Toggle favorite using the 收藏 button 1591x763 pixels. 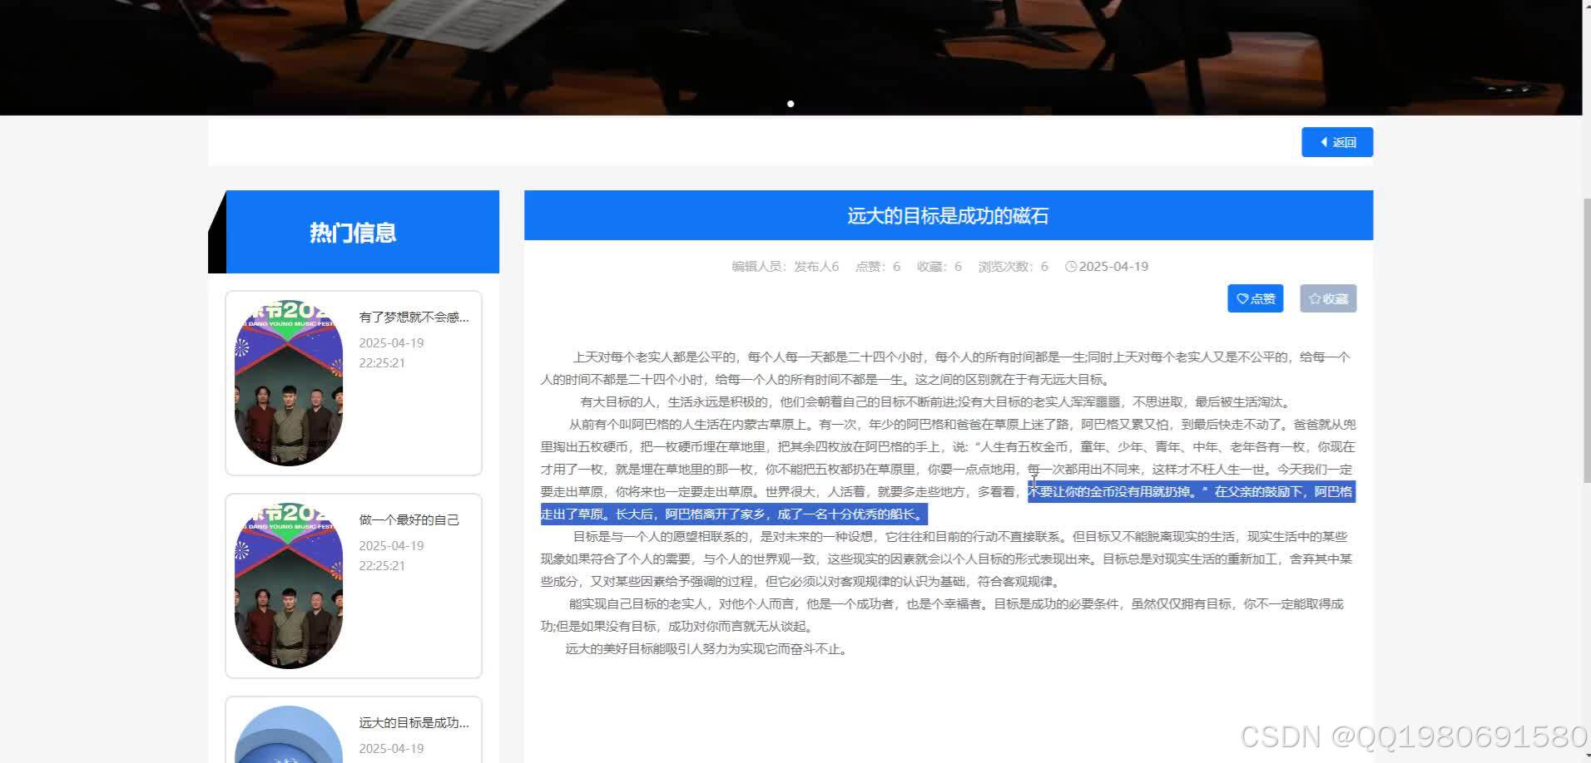[1327, 298]
